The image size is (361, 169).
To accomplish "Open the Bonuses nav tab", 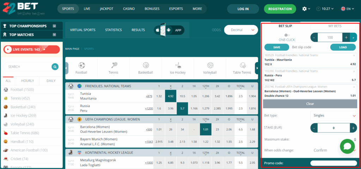I will [152, 9].
